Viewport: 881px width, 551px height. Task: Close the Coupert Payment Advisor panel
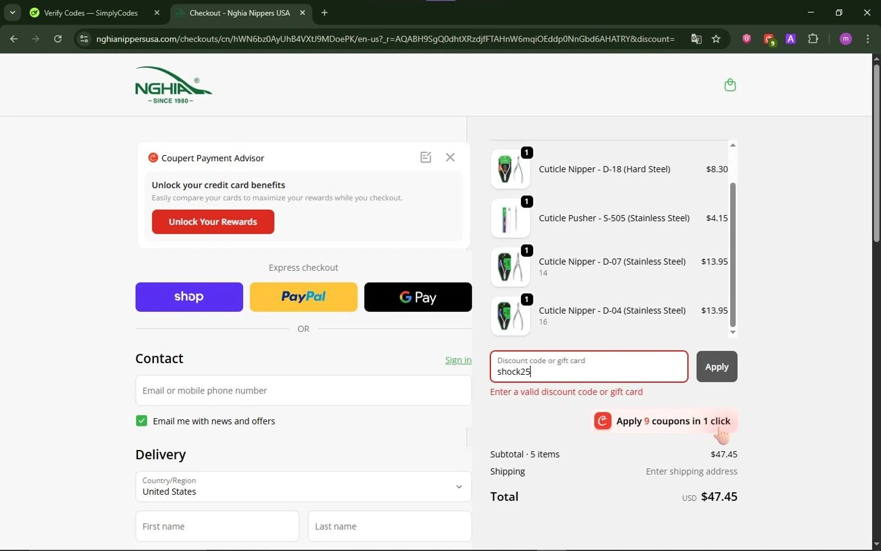click(450, 157)
